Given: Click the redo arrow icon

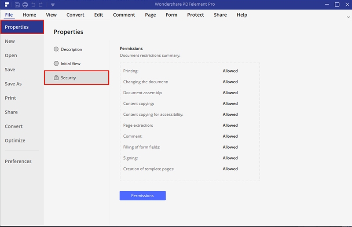Looking at the screenshot, I should tap(40, 5).
